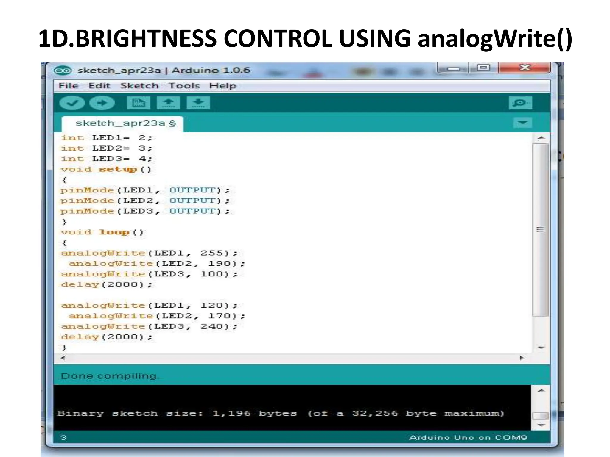The image size is (610, 457).
Task: Open the Sketch menu
Action: tap(139, 86)
